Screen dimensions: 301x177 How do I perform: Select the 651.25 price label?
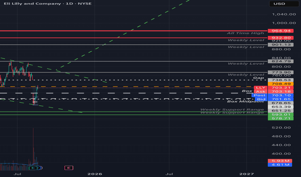click(x=281, y=111)
